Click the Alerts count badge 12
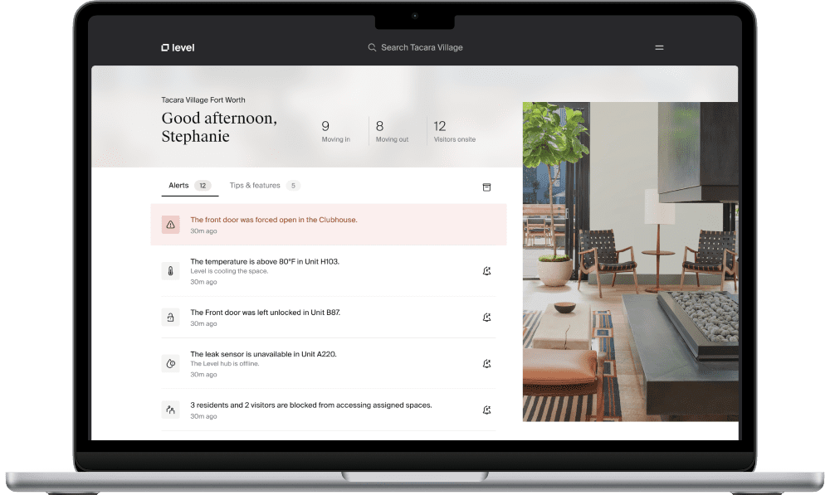 point(203,186)
